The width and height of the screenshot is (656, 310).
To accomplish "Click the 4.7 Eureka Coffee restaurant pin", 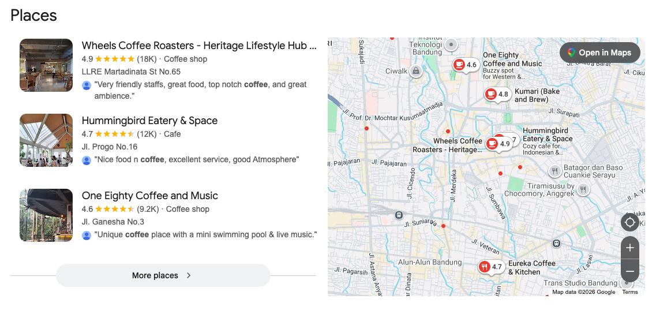I will click(491, 267).
